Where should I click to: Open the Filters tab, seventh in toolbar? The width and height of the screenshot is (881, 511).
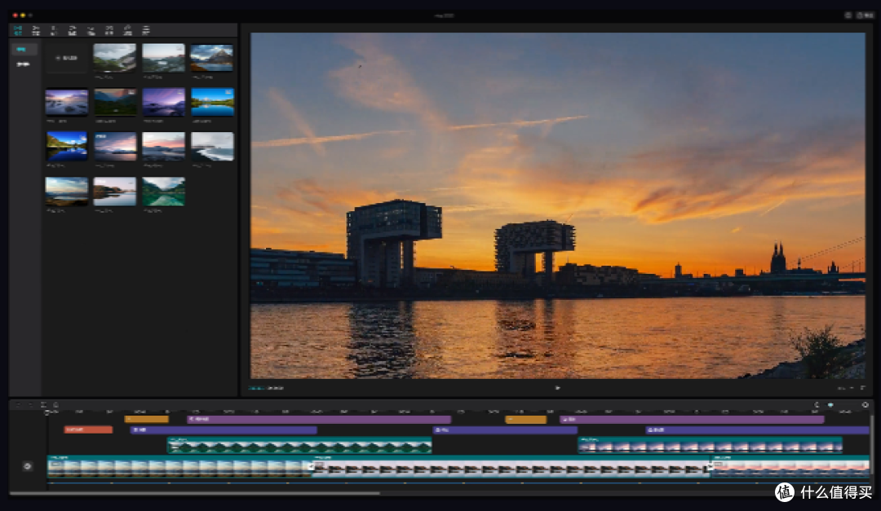pos(127,30)
